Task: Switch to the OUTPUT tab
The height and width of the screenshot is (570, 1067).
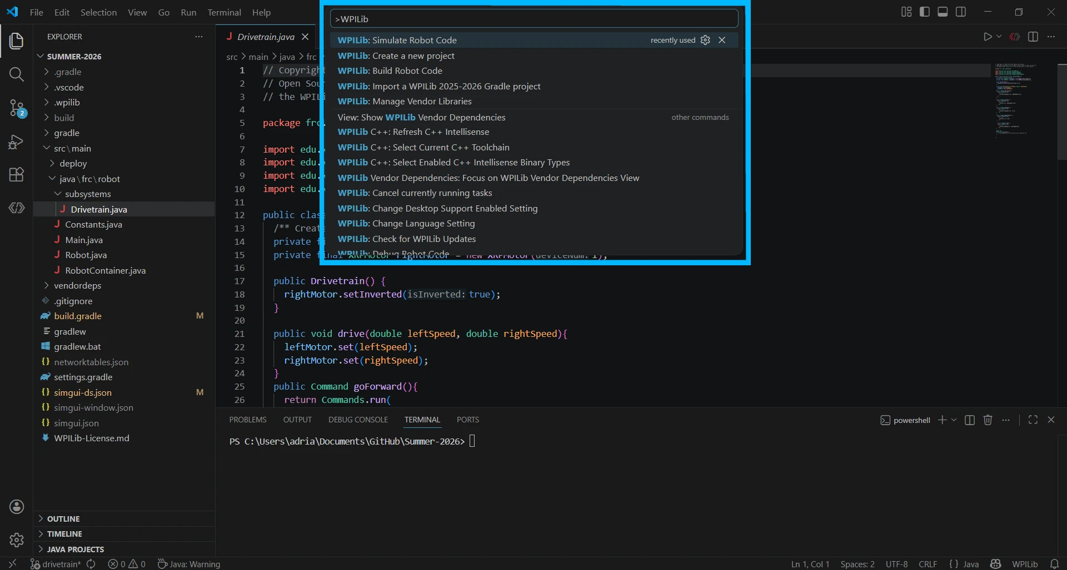Action: pyautogui.click(x=297, y=420)
